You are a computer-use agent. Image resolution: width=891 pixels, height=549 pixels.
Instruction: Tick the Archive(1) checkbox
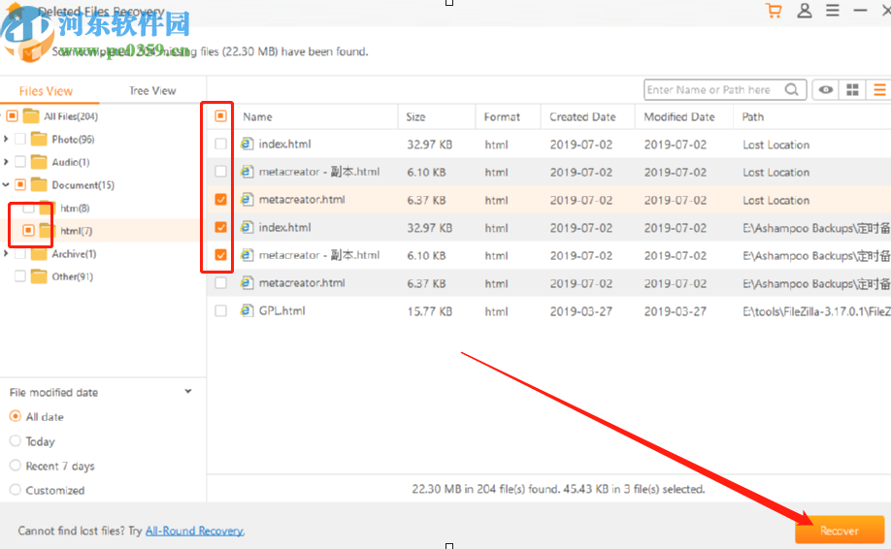pos(20,254)
